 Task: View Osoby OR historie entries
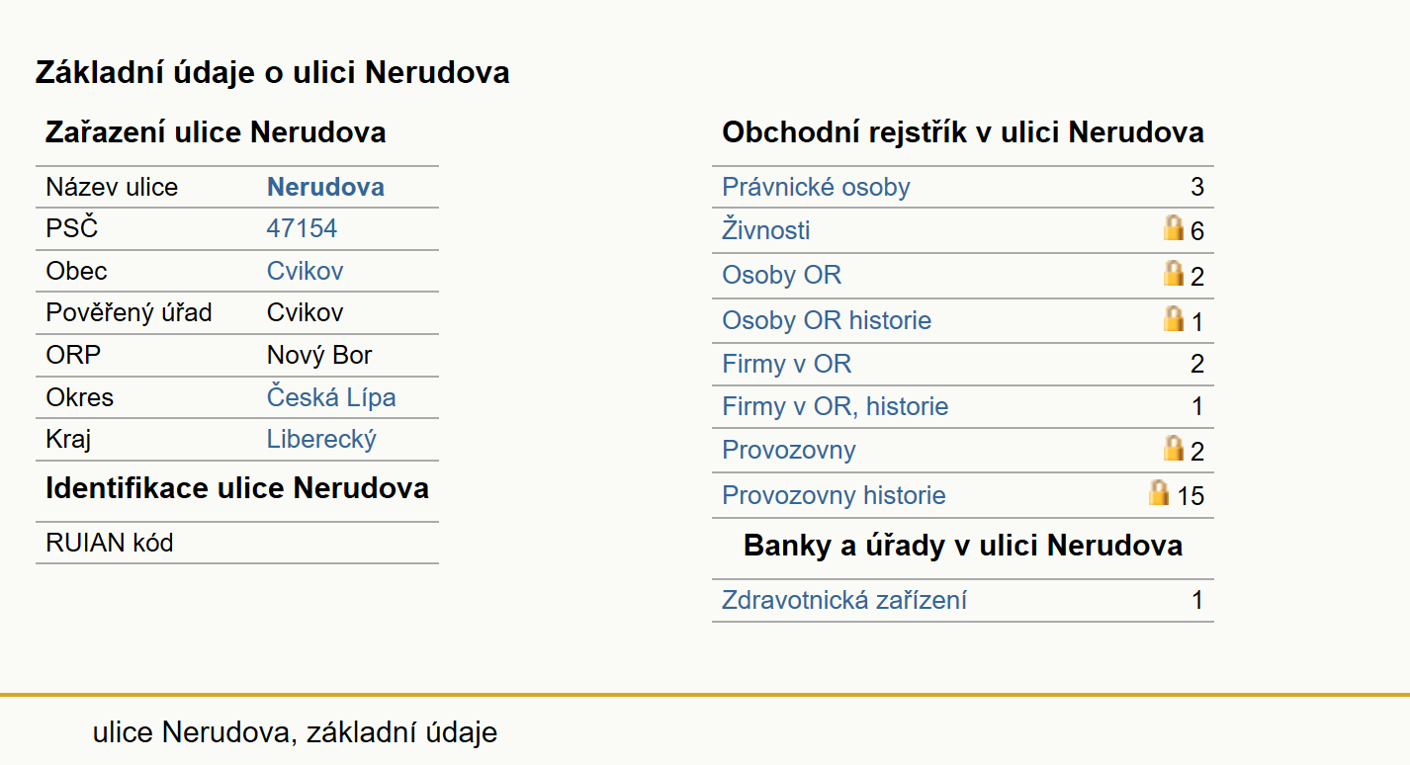827,320
